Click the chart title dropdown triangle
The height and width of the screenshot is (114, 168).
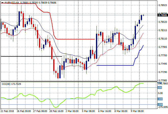click(x=2, y=3)
